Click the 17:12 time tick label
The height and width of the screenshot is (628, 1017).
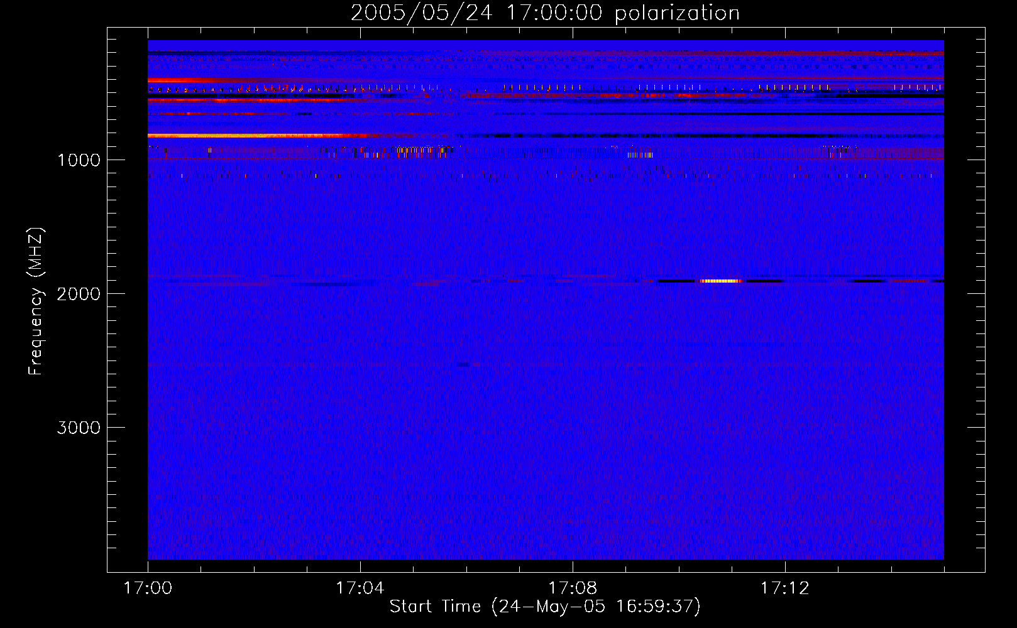(784, 588)
